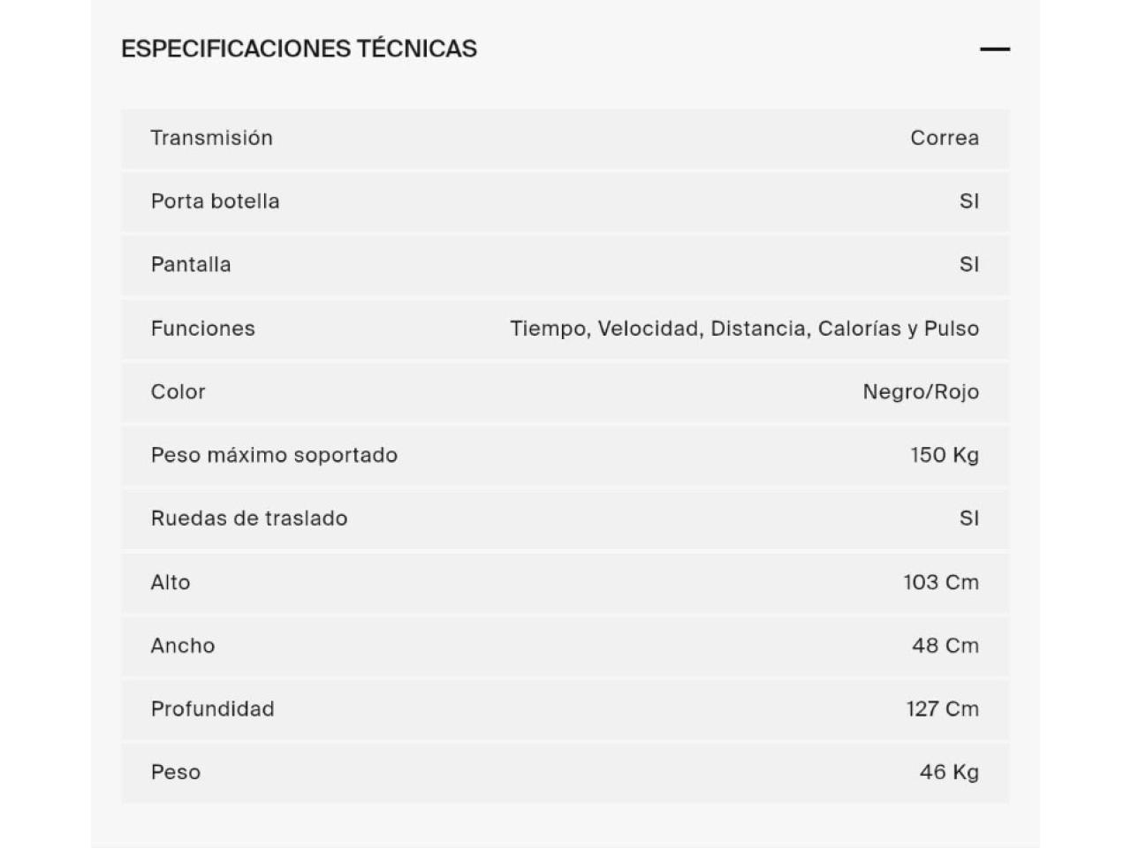Click the Negro/Rojo color value

click(x=921, y=391)
